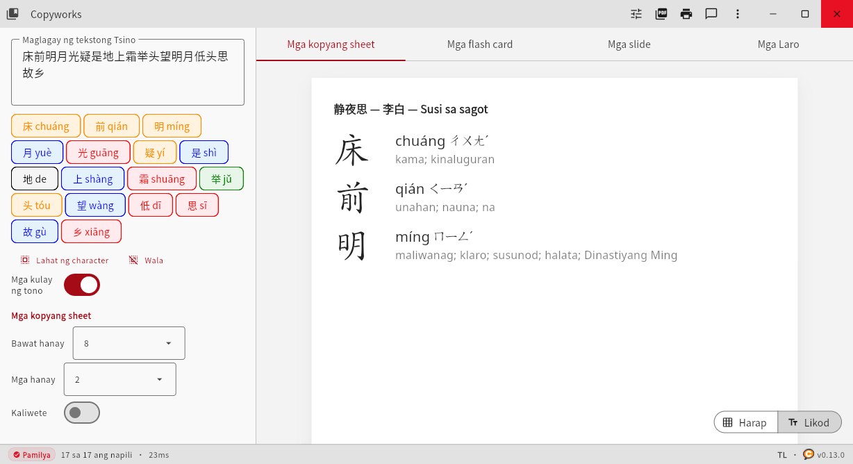Switch to Mga Laro tab

coord(778,44)
